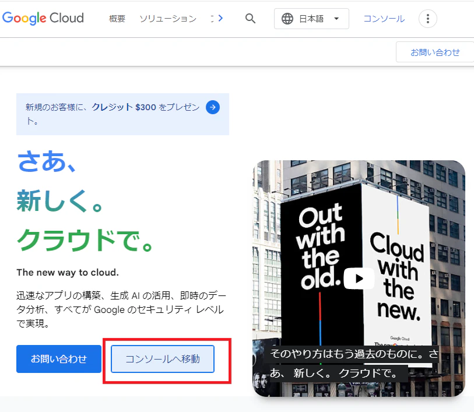Play the Out with the old video
The image size is (474, 412).
click(x=359, y=278)
